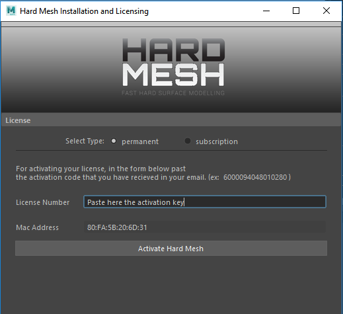Click the Activate Hard Mesh button
Viewport: 343px width, 314px height.
pyautogui.click(x=171, y=249)
